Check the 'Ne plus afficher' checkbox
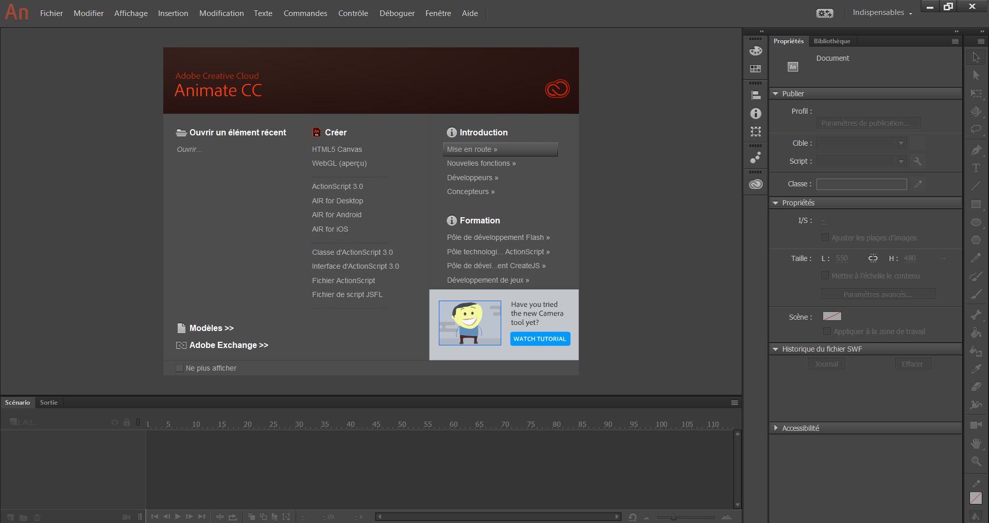 coord(179,368)
